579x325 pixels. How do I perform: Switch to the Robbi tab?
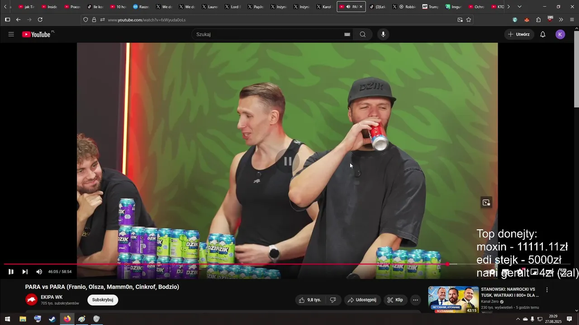(x=407, y=7)
